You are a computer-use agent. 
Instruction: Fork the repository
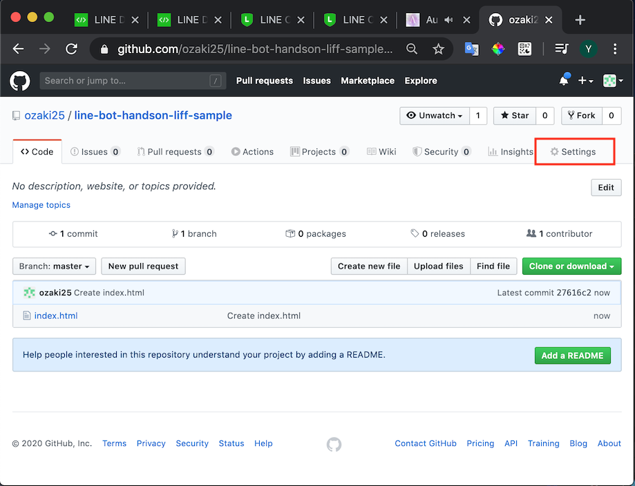(582, 116)
